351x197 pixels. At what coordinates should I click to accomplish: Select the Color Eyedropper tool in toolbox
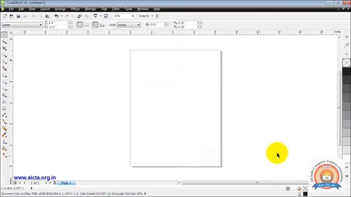coord(4,135)
